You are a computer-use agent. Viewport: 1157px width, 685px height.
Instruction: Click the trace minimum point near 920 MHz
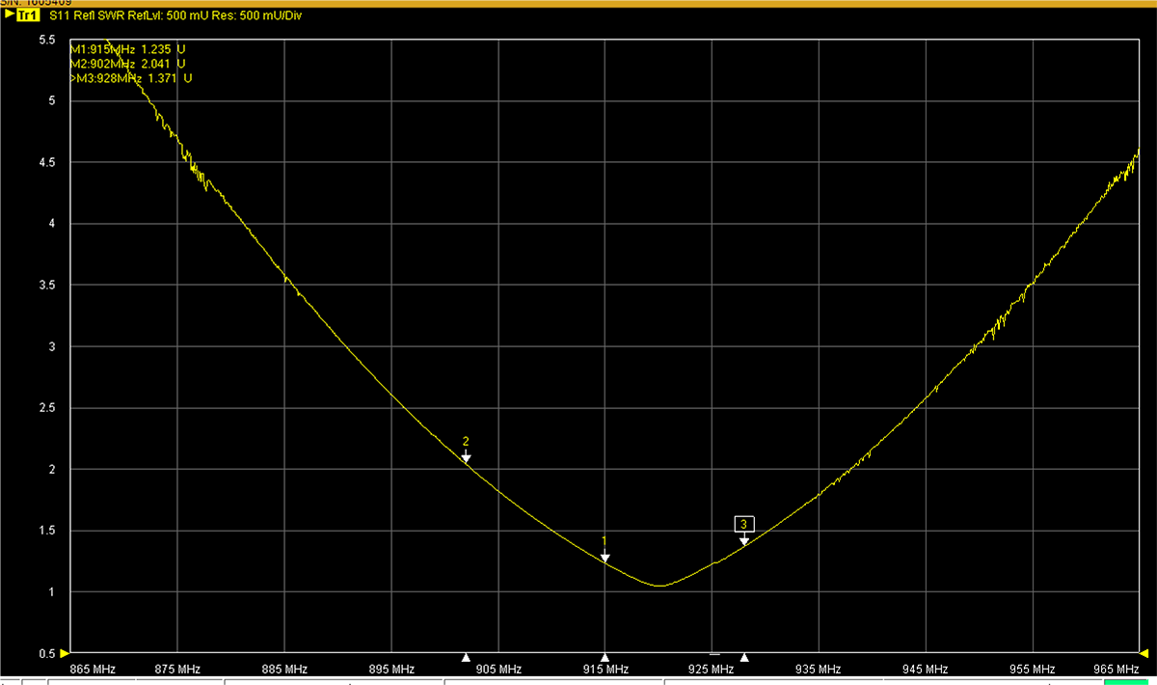(659, 586)
